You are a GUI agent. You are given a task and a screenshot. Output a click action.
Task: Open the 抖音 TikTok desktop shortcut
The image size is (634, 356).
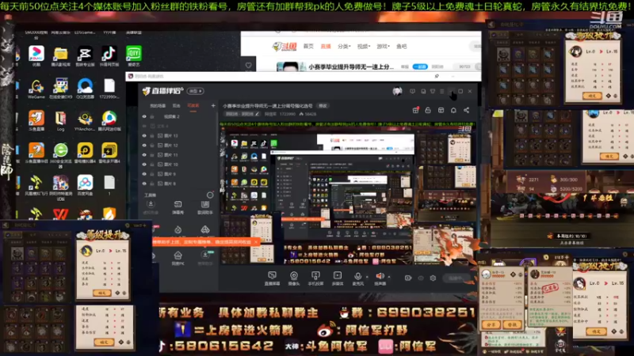coord(109,55)
